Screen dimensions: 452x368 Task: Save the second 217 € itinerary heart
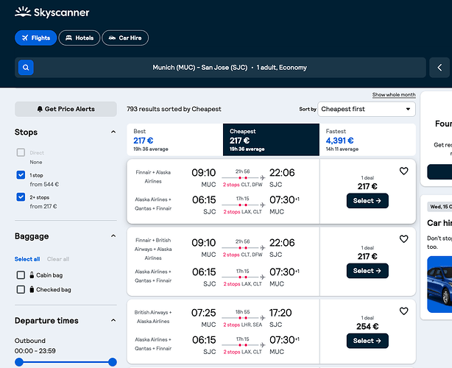tap(403, 239)
